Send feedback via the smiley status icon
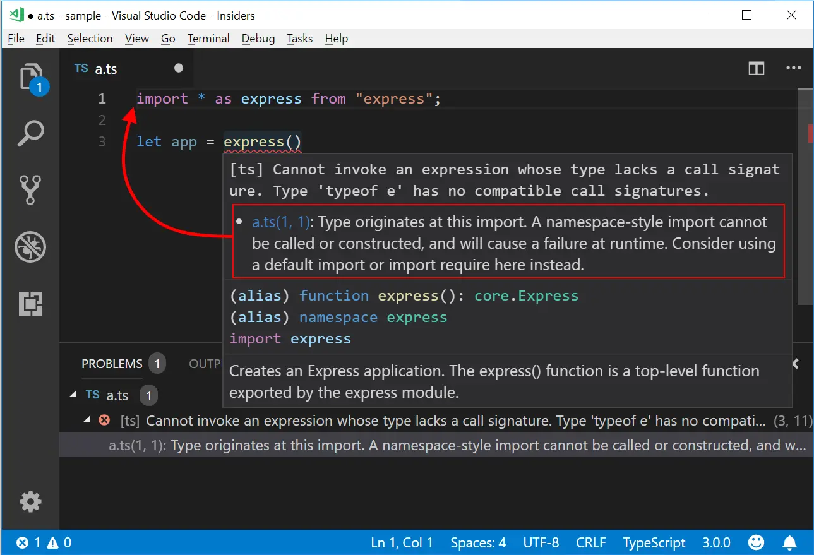Viewport: 814px width, 555px height. click(x=756, y=542)
